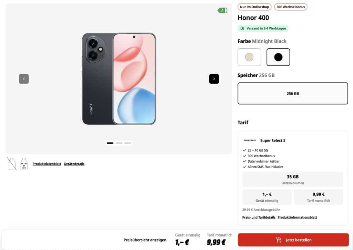
Task: Open Preis- und Tarifdetails
Action: coord(259,218)
